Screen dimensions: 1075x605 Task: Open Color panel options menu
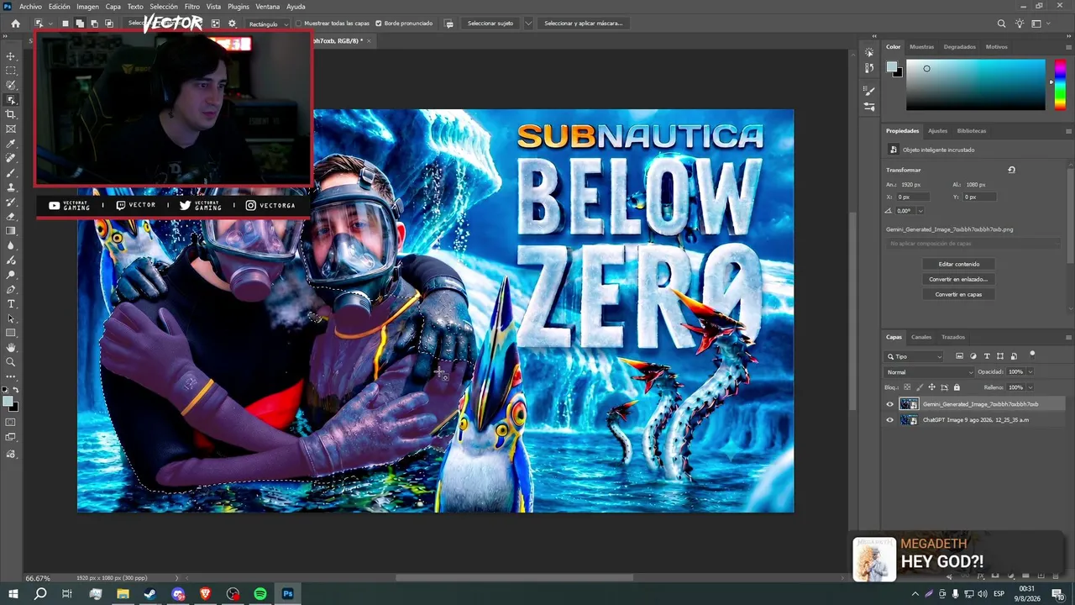pyautogui.click(x=1068, y=47)
